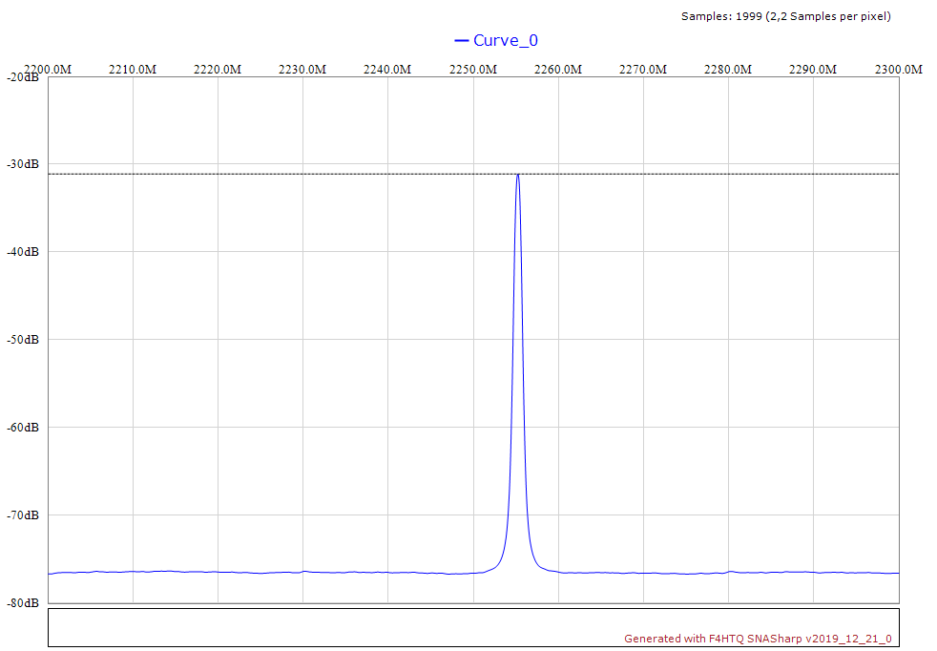This screenshot has height=651, width=937.
Task: Click the 2230.0M frequency axis label
Action: [x=302, y=70]
